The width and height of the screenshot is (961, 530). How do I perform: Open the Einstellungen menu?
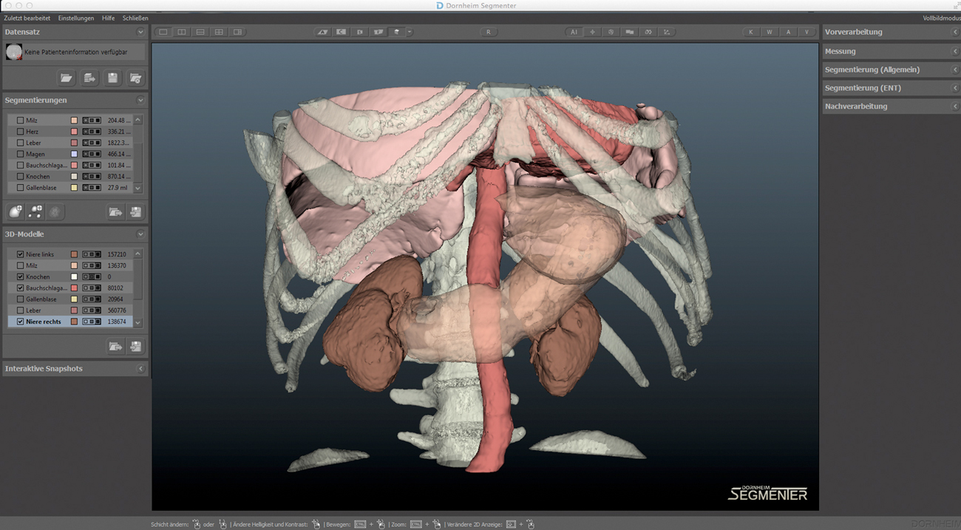pyautogui.click(x=76, y=18)
